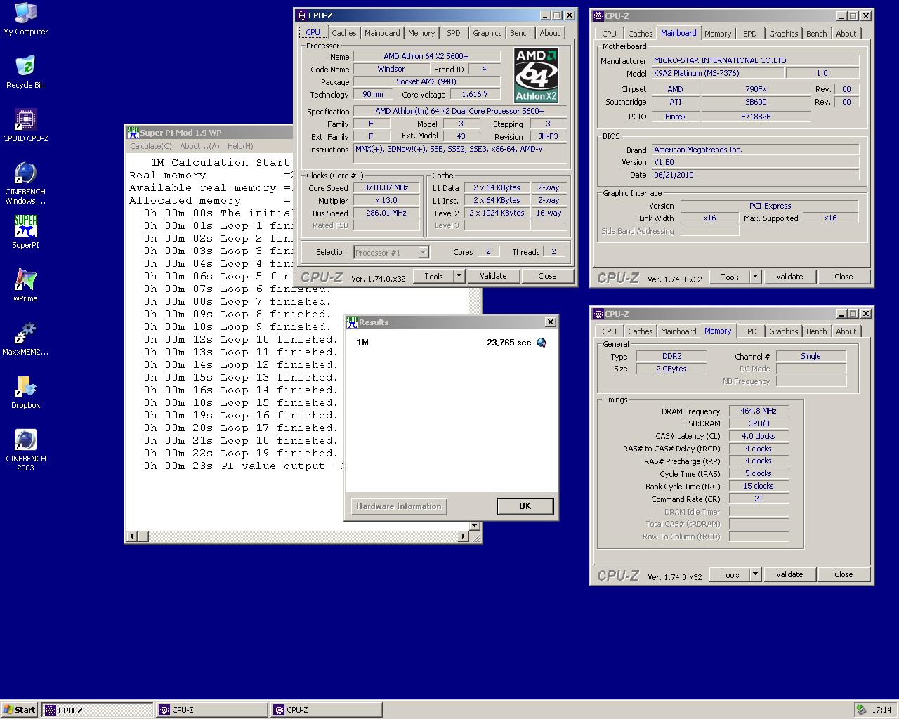The width and height of the screenshot is (899, 719).
Task: Click Super PI vertical scrollbar down arrow
Action: click(x=475, y=525)
